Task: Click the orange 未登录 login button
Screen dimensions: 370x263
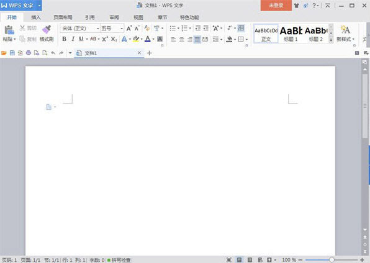Action: coord(276,6)
